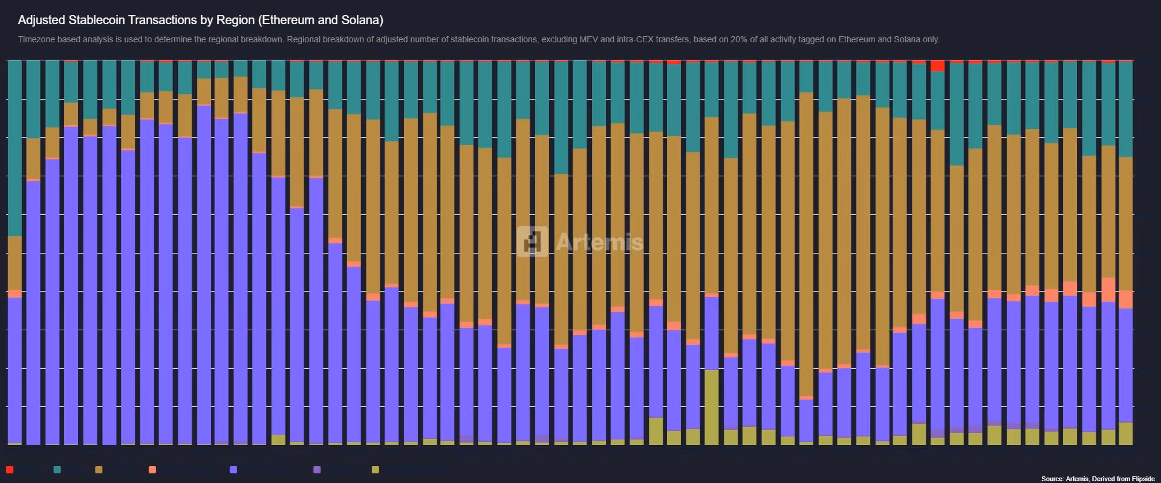Click the Artemis watermark logo icon

point(532,241)
